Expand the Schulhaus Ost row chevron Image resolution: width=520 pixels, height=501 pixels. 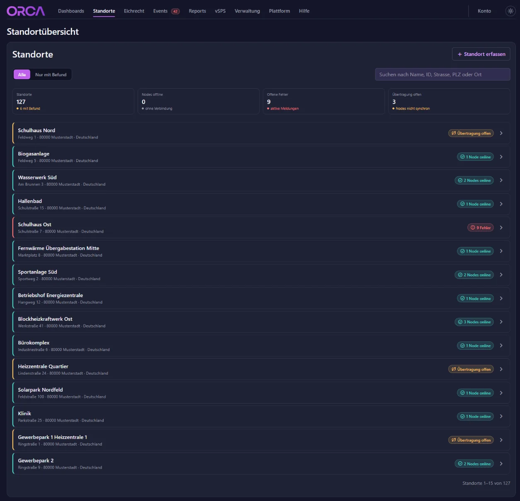coord(501,228)
